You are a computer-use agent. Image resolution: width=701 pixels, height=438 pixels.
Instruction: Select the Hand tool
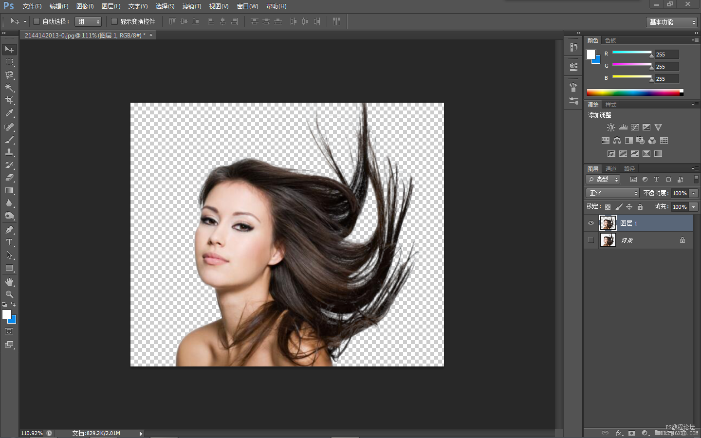click(9, 282)
